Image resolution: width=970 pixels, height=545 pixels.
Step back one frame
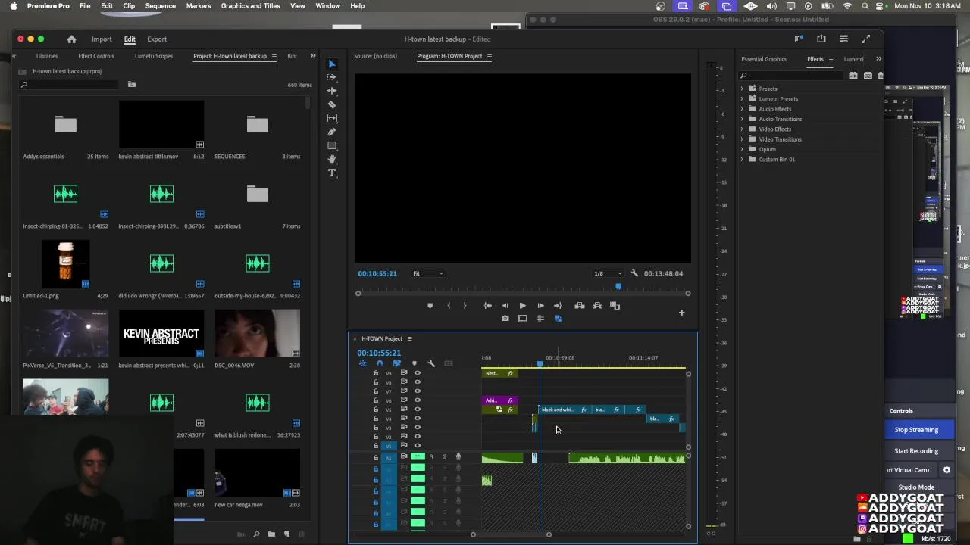(505, 306)
